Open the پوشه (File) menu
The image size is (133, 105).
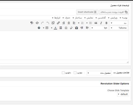pyautogui.click(x=124, y=18)
